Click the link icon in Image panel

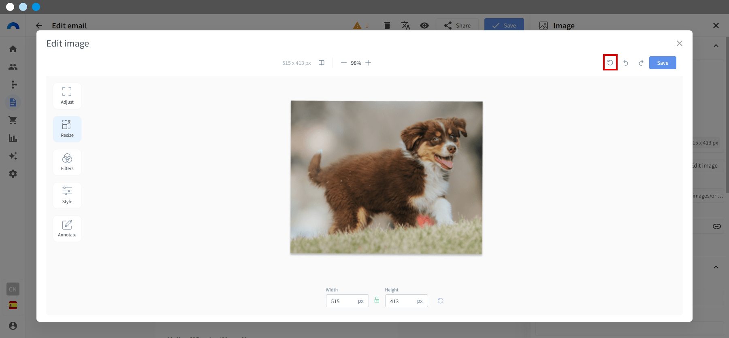pyautogui.click(x=717, y=226)
